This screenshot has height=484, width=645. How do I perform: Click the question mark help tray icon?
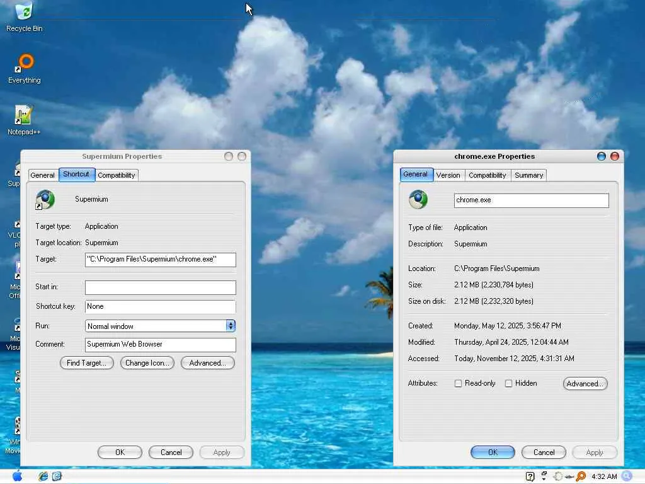pyautogui.click(x=530, y=476)
